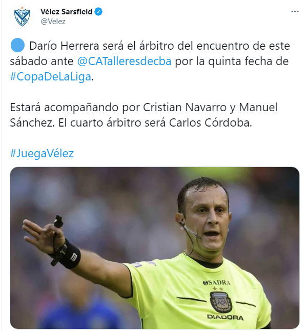The width and height of the screenshot is (305, 331).
Task: Open the #JuegaVélez hashtag
Action: [x=42, y=153]
